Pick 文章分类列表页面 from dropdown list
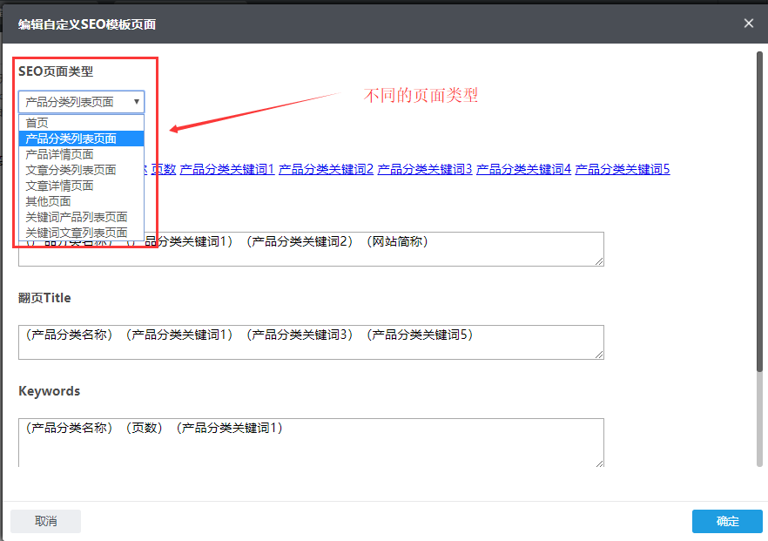Image resolution: width=768 pixels, height=541 pixels. [71, 170]
